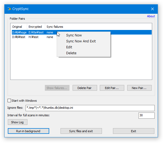The image size is (163, 143).
Task: Click the Encrypted column header
Action: click(36, 27)
